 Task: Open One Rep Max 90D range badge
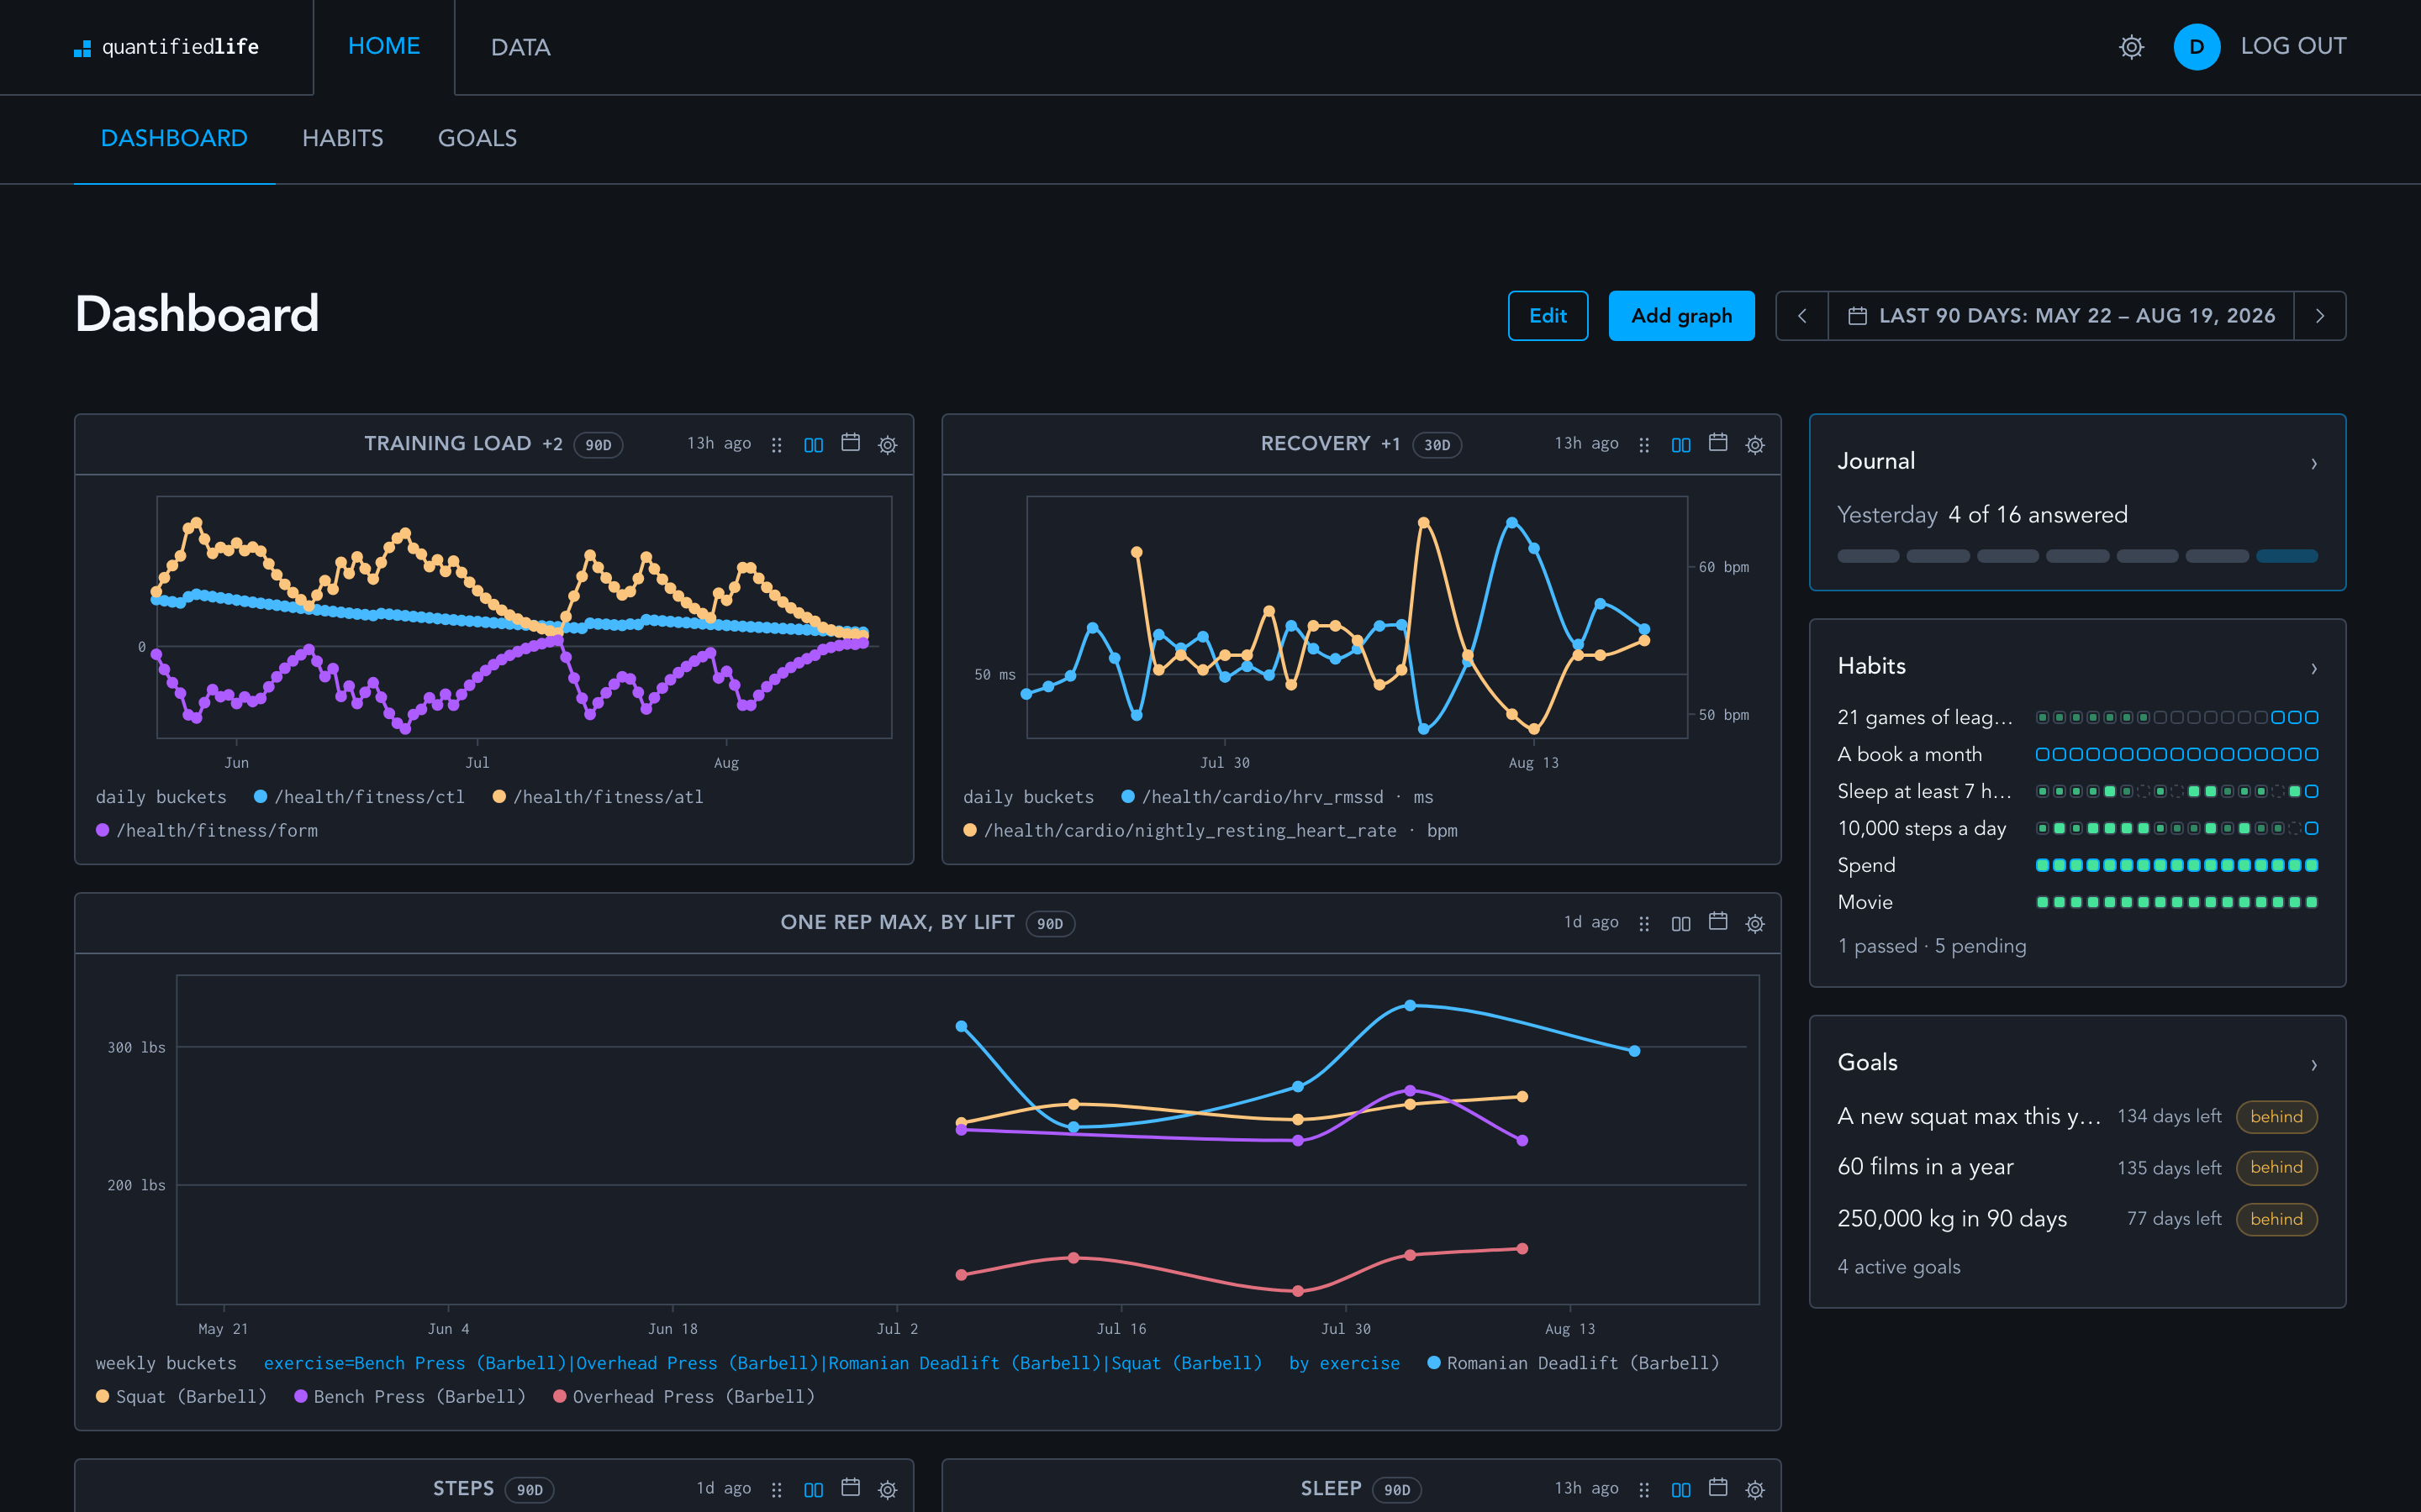coord(1049,924)
